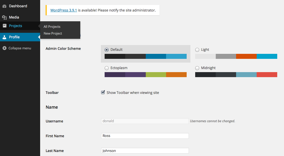The image size is (284, 156).
Task: Click the Ectoplasm scheme color preview strip
Action: pos(146,74)
